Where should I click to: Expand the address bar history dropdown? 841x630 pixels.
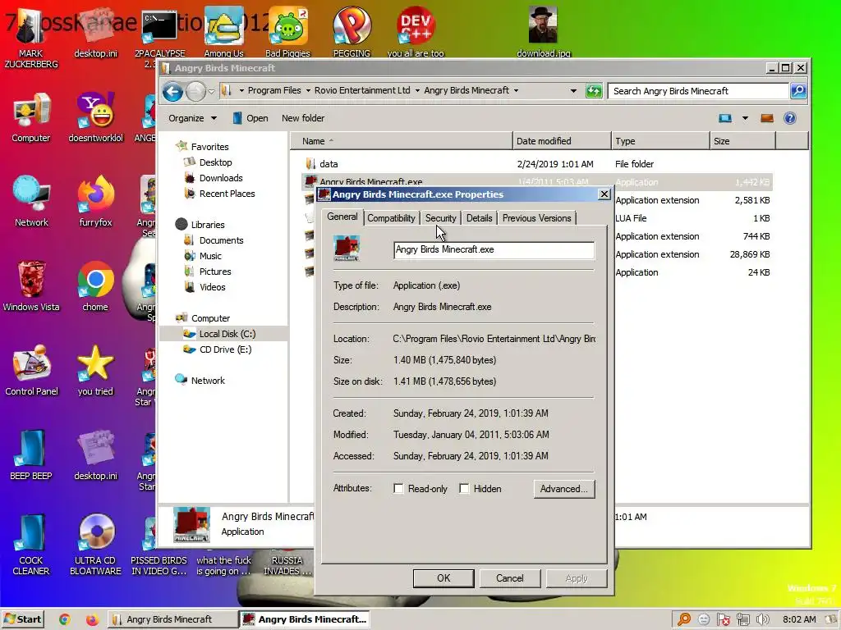tap(573, 90)
